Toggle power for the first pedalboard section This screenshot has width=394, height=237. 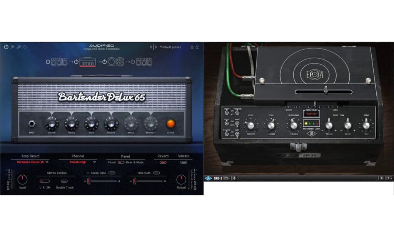(48, 62)
